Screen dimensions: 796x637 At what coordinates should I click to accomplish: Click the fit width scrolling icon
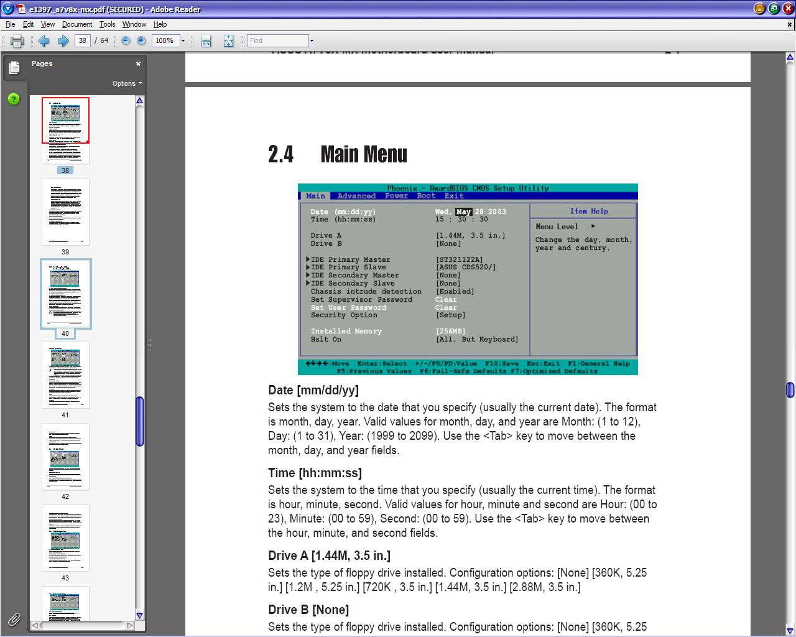click(206, 41)
